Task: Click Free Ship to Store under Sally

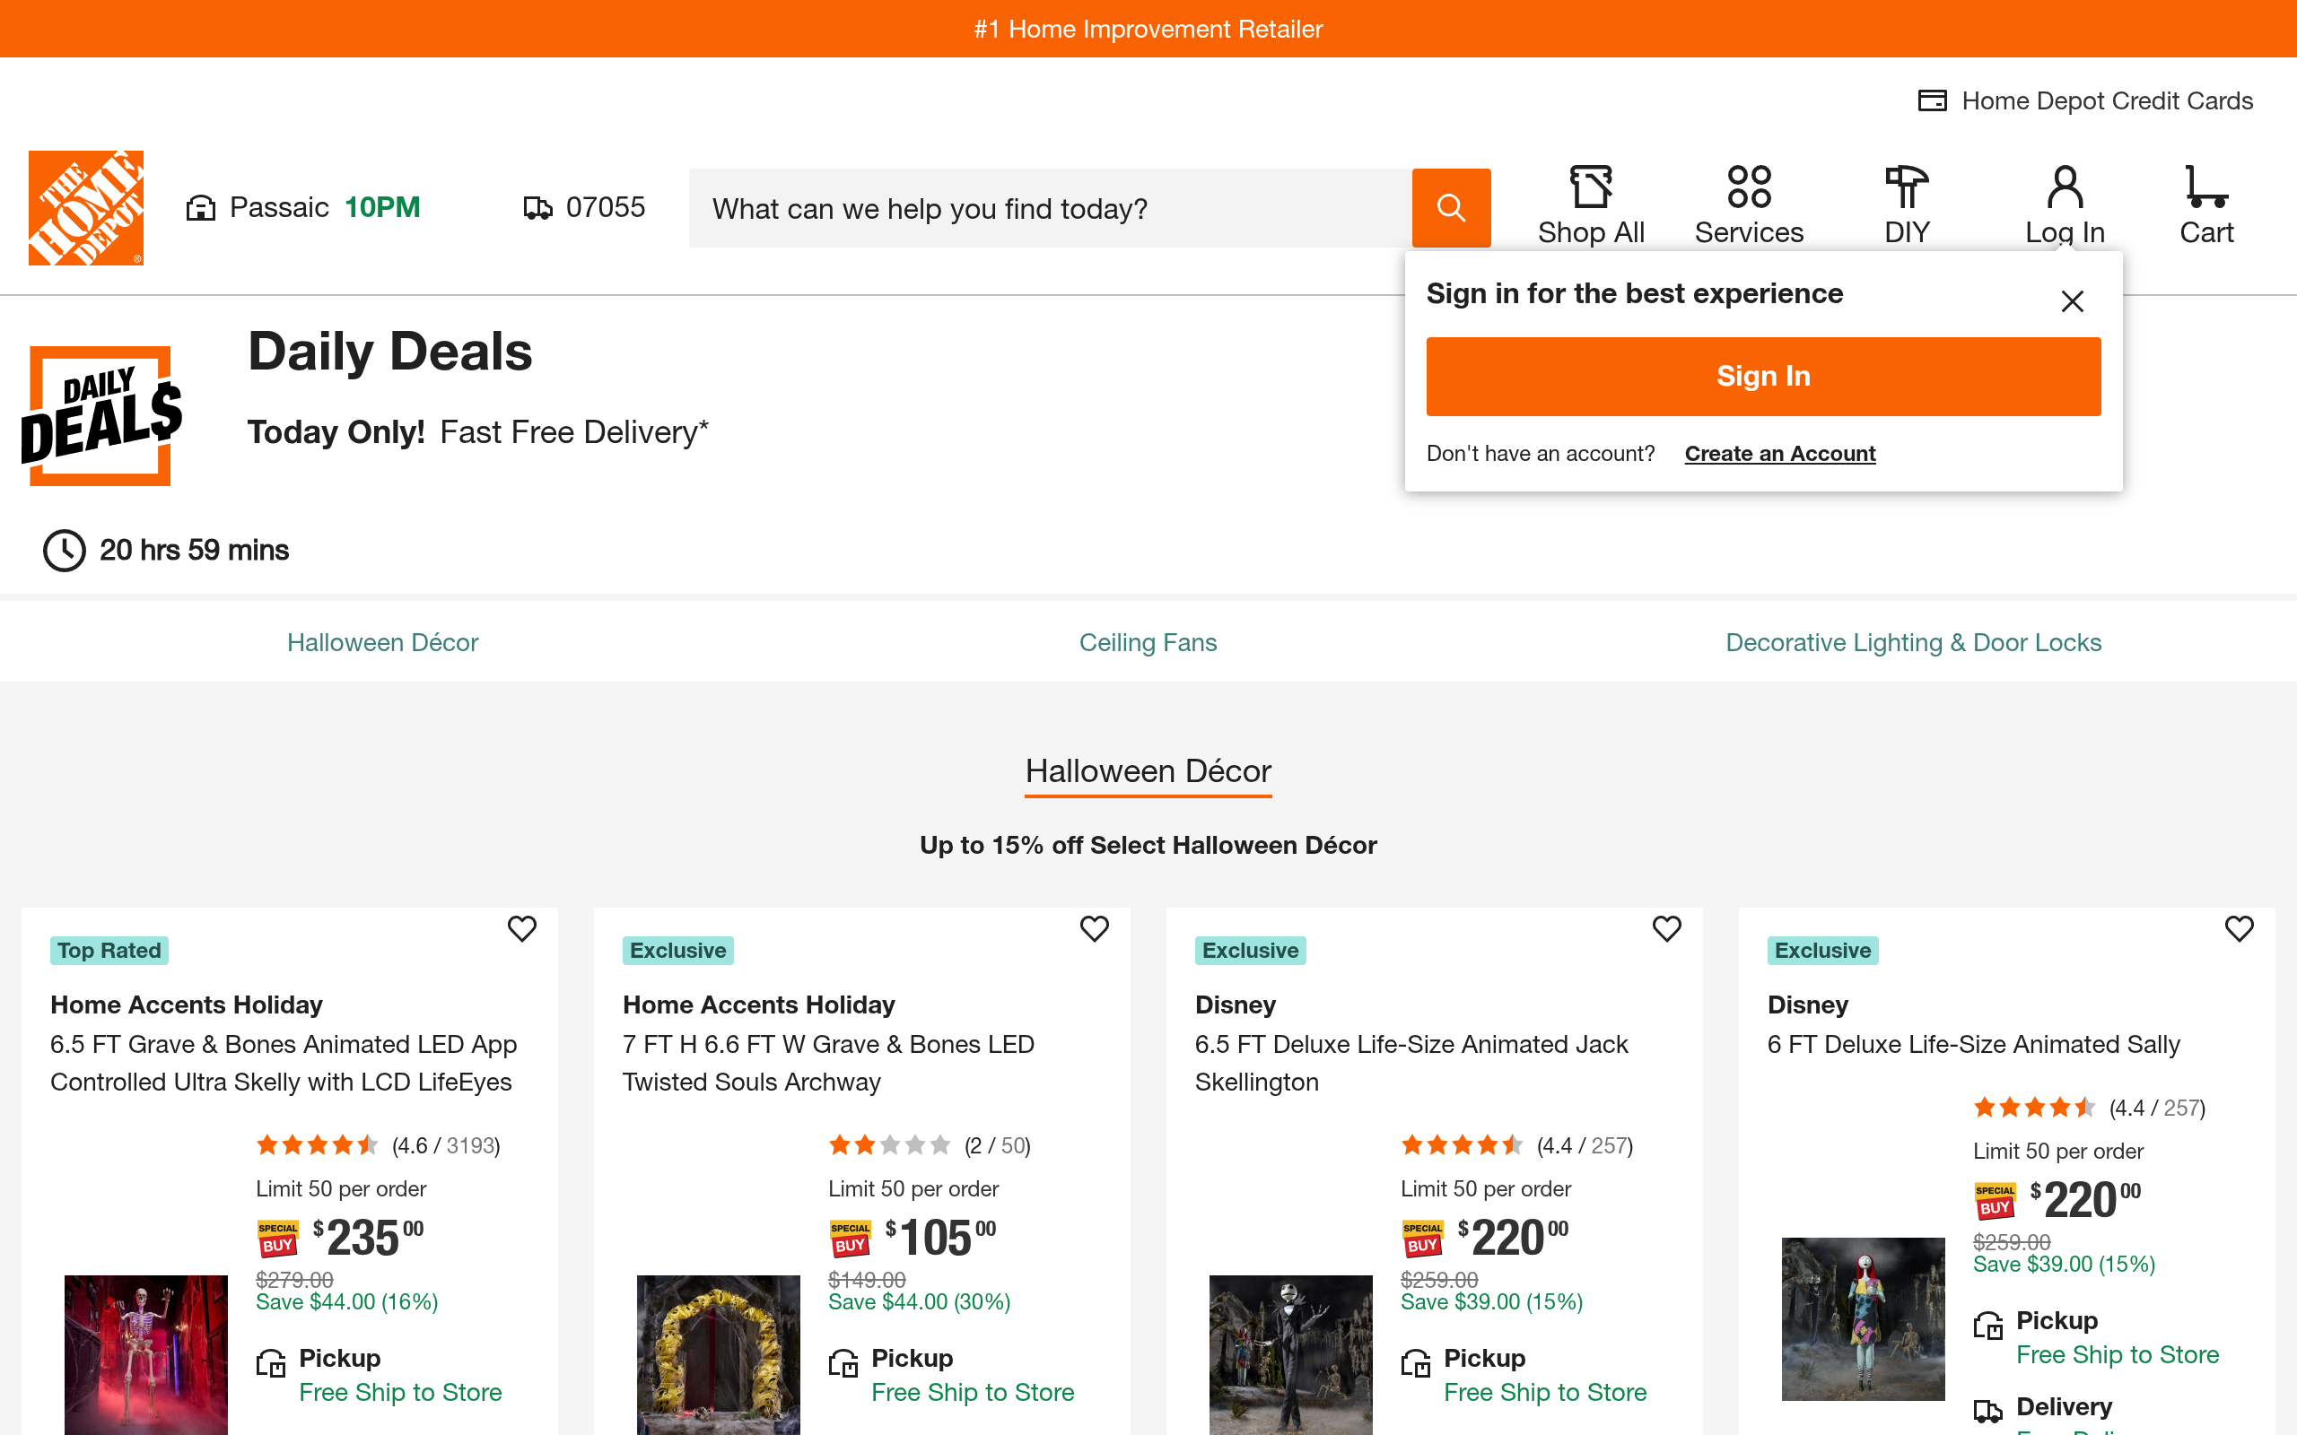Action: 2118,1354
